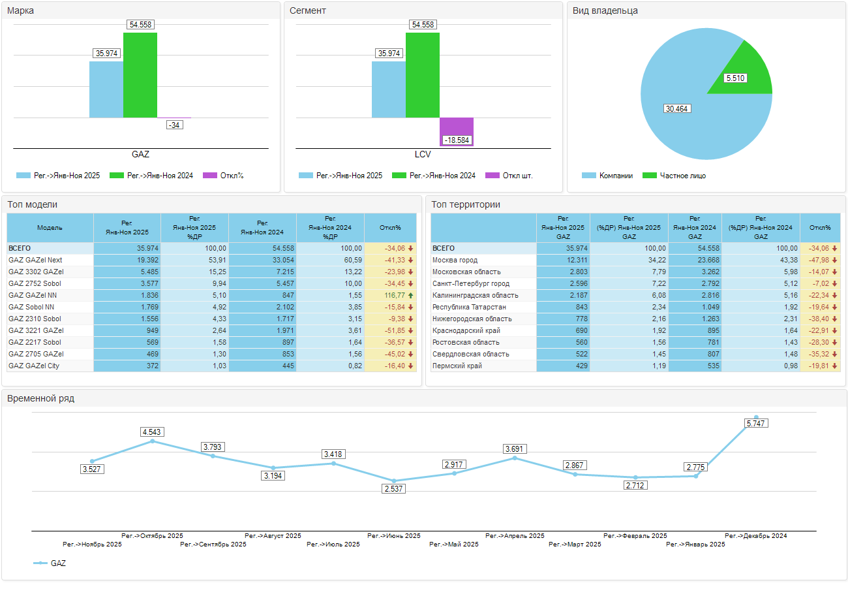848x600 pixels.
Task: Click red down arrow in GAZ 2310 Sobol row
Action: [411, 319]
